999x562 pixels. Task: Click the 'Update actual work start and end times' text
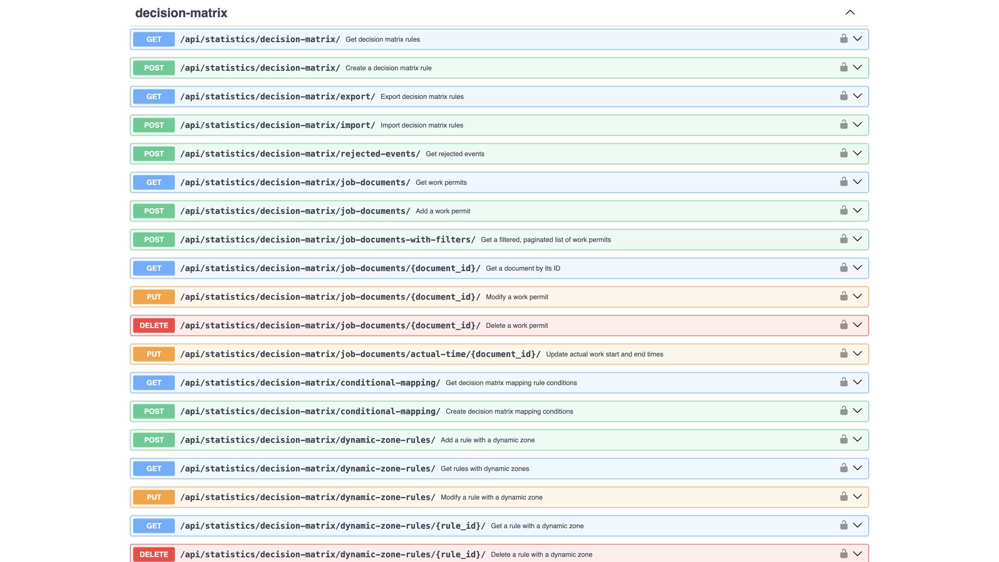[605, 354]
